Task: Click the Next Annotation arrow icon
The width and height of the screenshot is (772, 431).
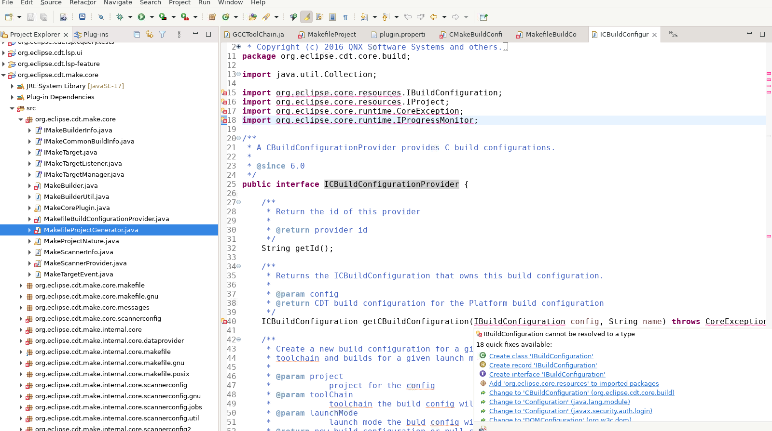Action: pos(364,17)
